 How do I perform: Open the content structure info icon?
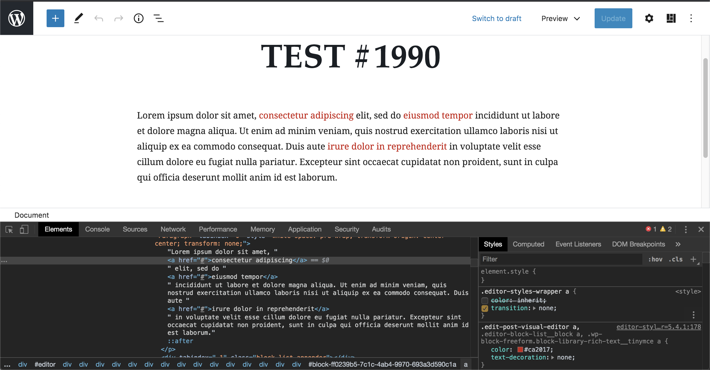tap(139, 19)
